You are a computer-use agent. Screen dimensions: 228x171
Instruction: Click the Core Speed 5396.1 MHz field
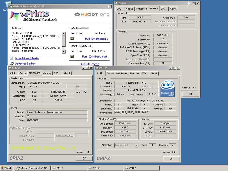click(x=125, y=123)
